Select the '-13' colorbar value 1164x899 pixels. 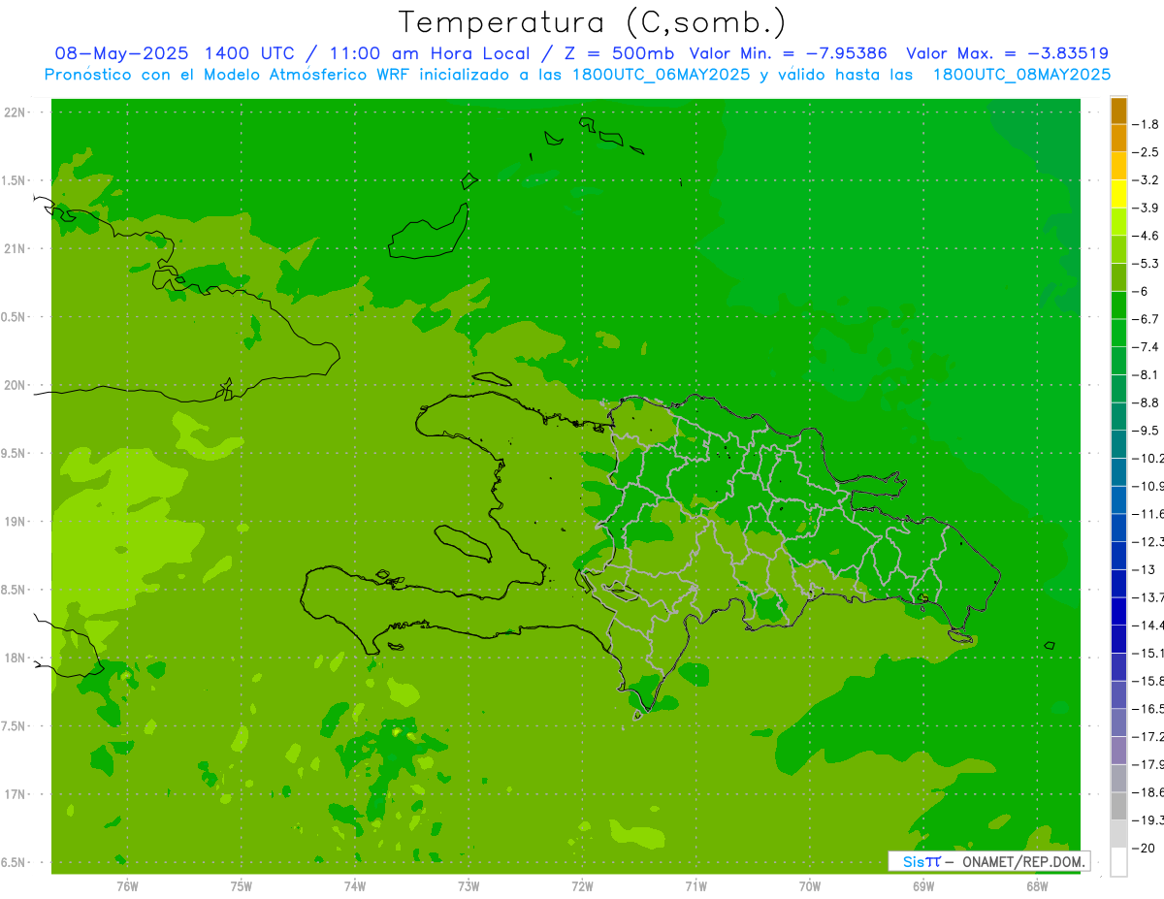point(1143,569)
